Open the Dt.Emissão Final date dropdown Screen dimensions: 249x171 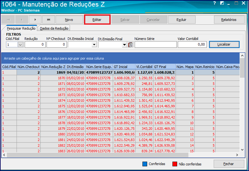tap(124, 45)
